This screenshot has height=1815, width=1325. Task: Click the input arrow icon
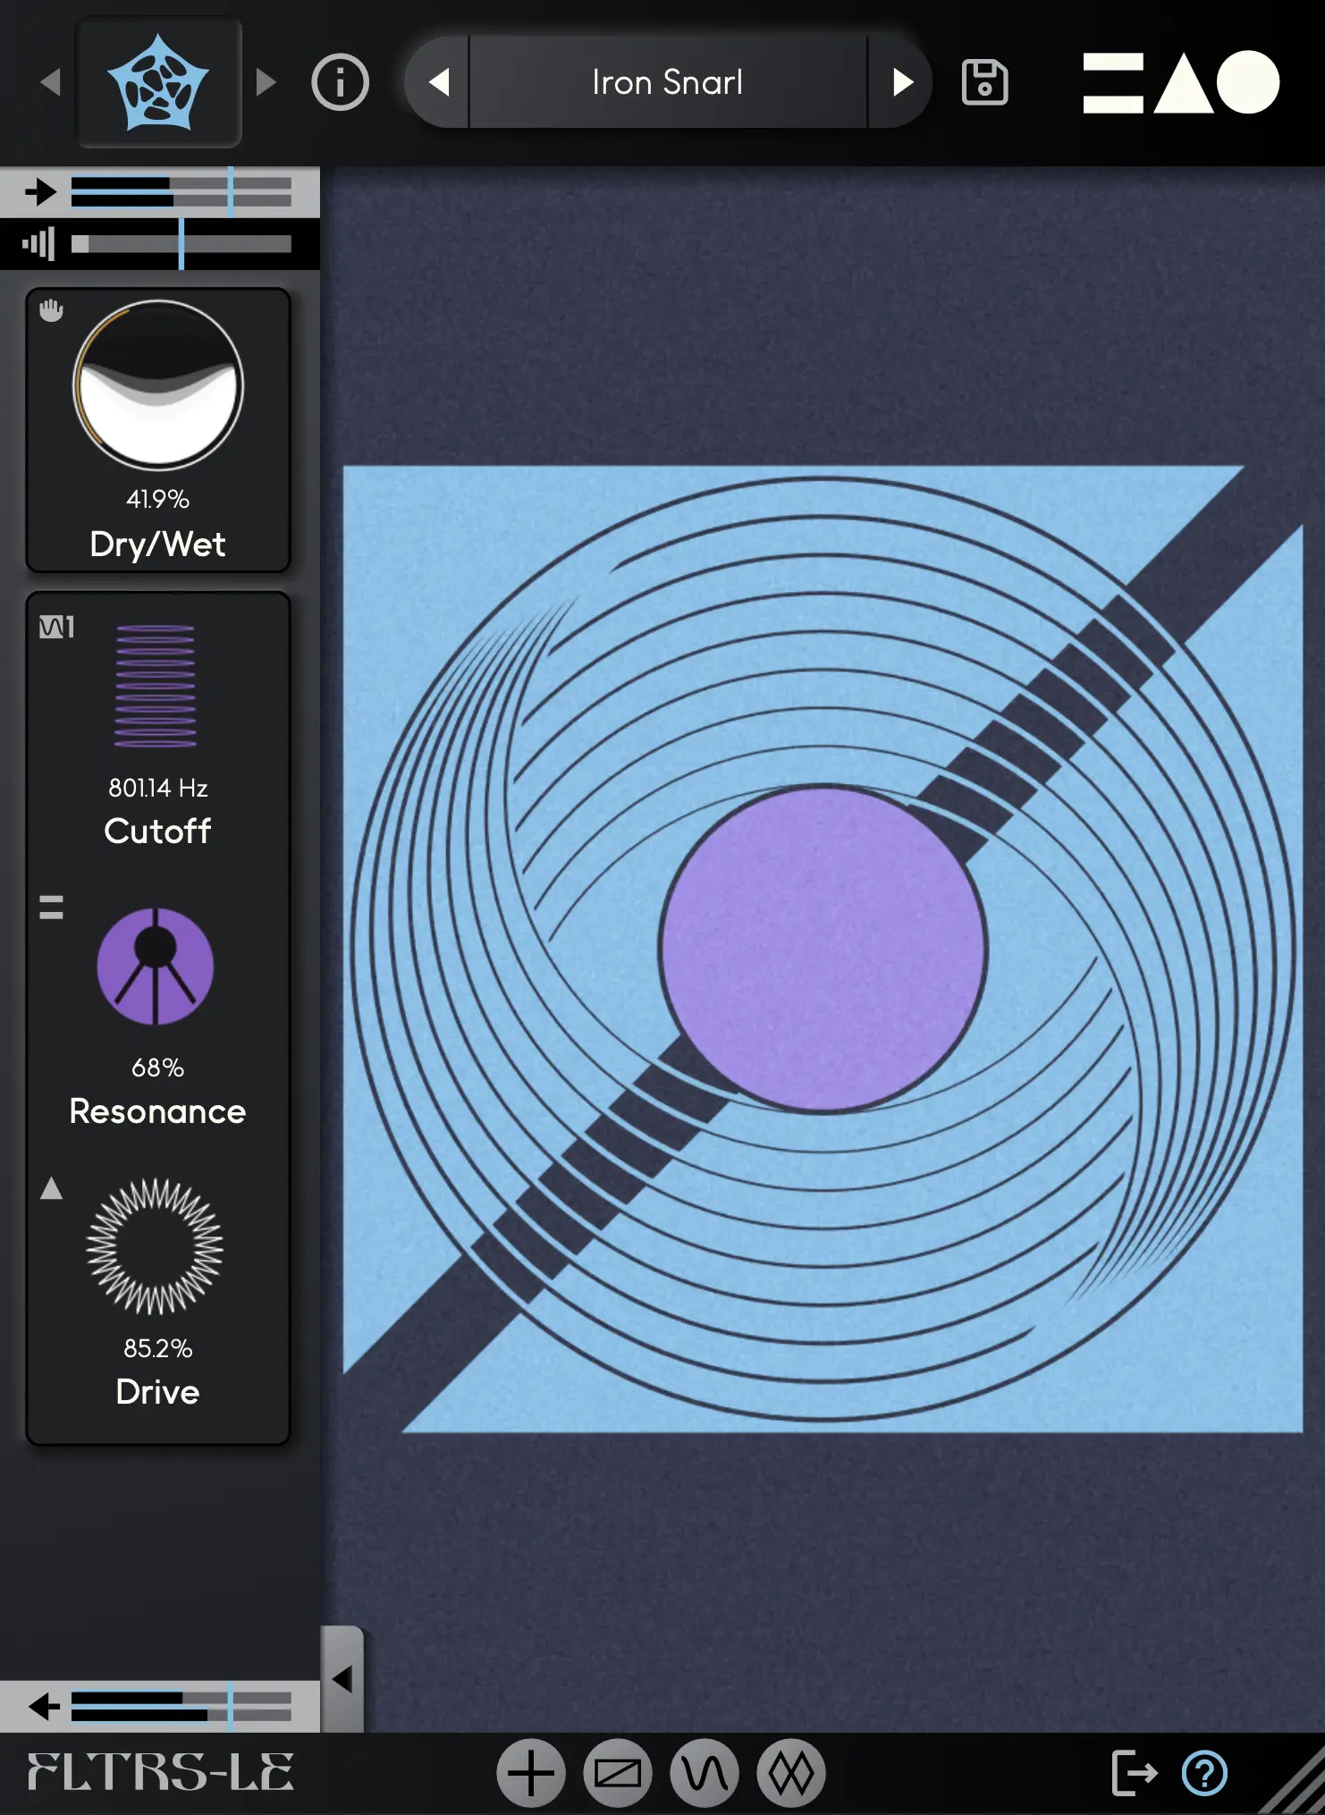pyautogui.click(x=40, y=191)
